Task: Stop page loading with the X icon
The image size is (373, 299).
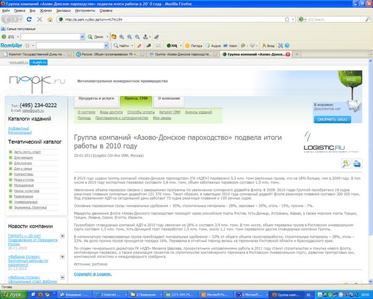Action: pos(40,20)
